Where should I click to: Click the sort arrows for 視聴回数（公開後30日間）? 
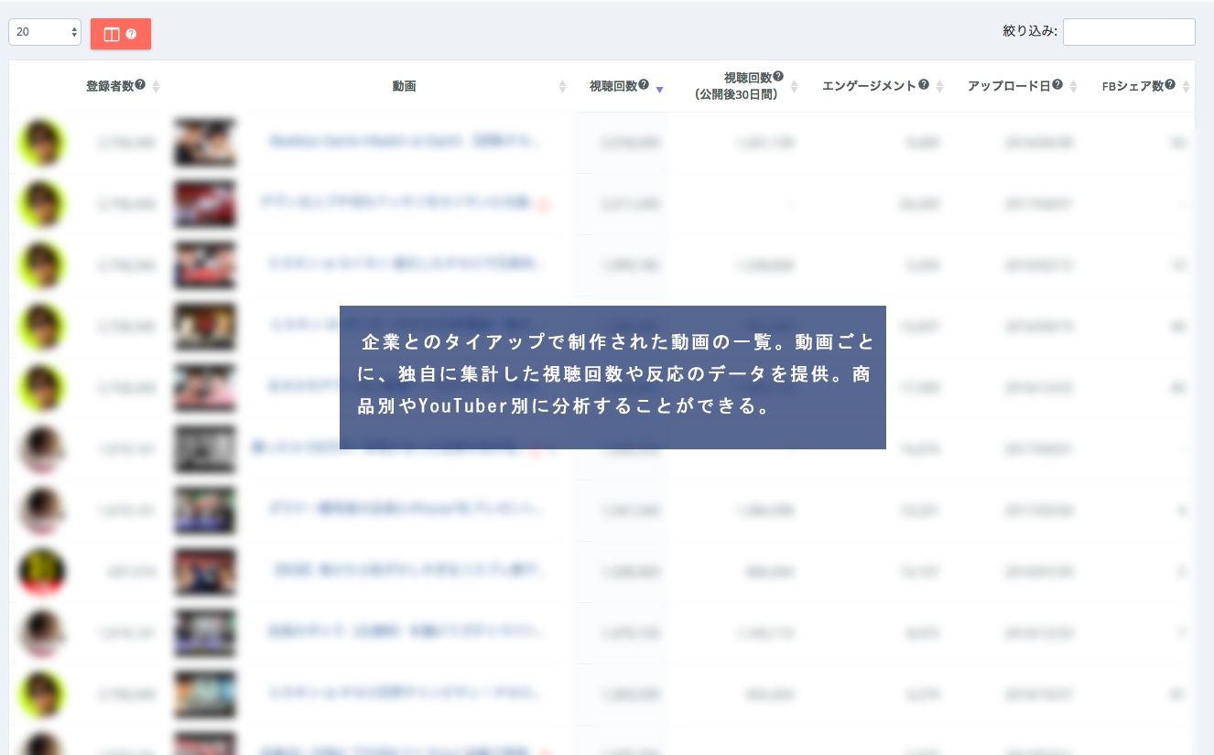(795, 87)
